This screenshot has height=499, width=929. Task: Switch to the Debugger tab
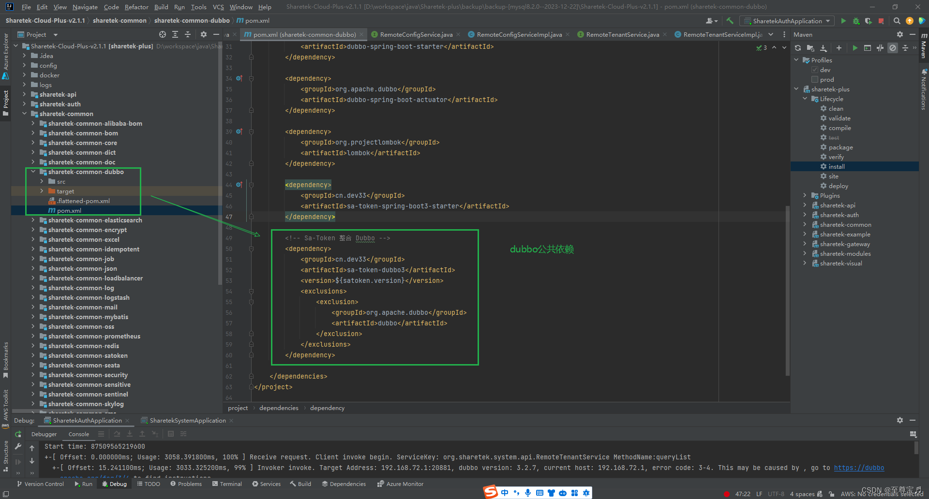[x=44, y=434]
